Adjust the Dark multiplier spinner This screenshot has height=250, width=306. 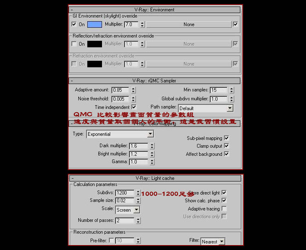tap(152, 146)
